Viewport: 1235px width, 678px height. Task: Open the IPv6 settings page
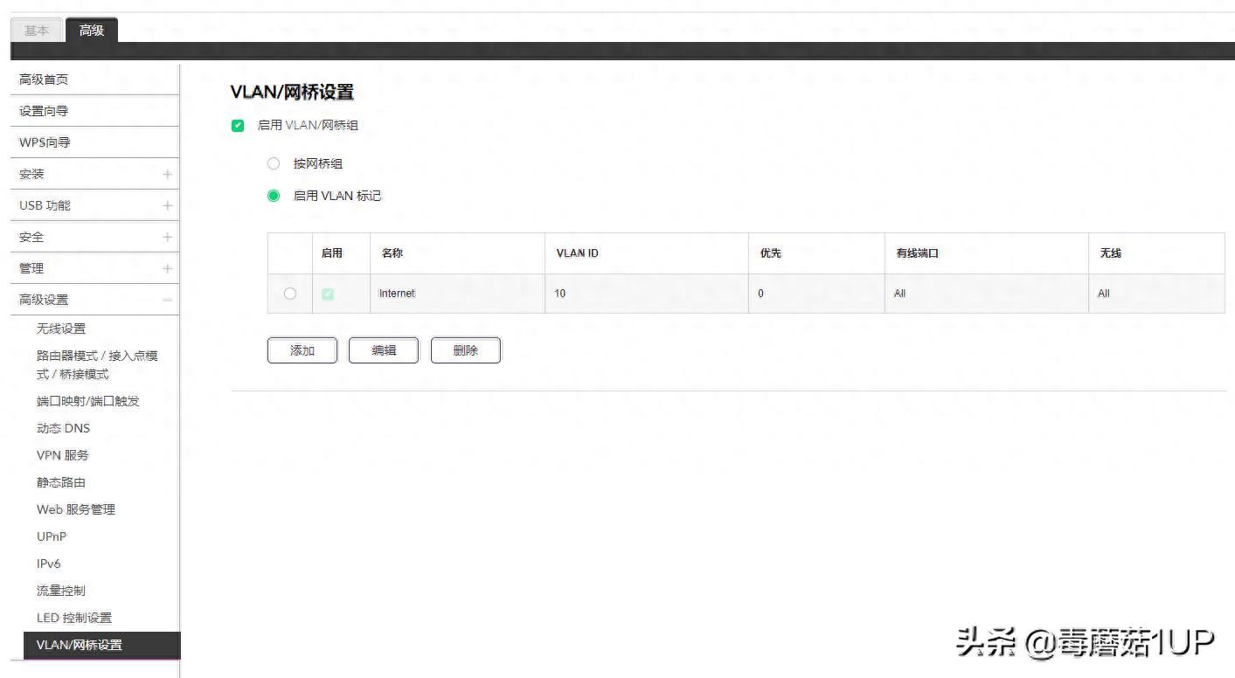[48, 564]
